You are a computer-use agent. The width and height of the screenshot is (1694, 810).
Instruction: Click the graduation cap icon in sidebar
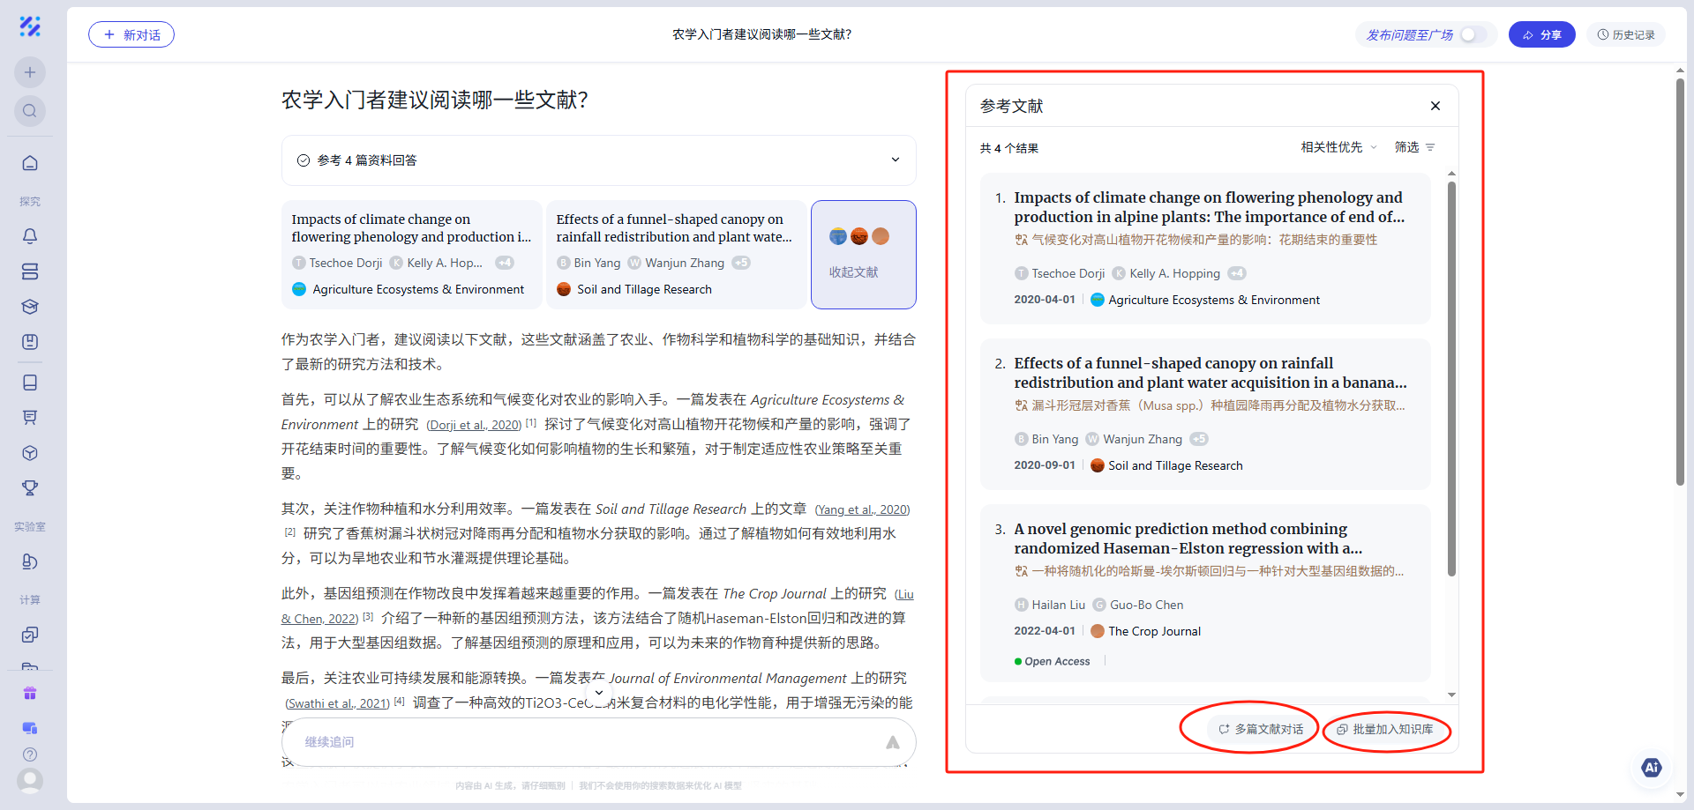coord(30,307)
